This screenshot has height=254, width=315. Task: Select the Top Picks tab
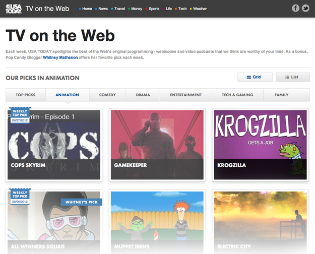point(26,95)
